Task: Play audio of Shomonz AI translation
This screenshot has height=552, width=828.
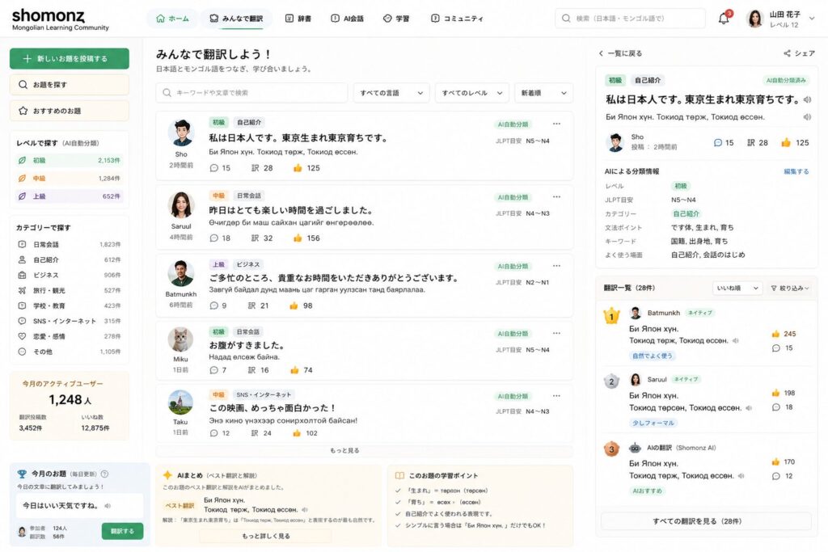Action: click(741, 476)
